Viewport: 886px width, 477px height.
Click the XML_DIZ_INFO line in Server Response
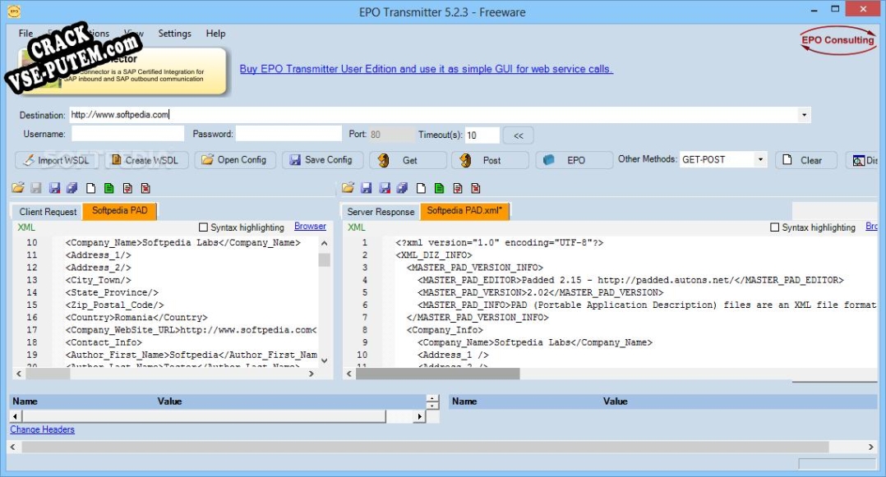(433, 255)
